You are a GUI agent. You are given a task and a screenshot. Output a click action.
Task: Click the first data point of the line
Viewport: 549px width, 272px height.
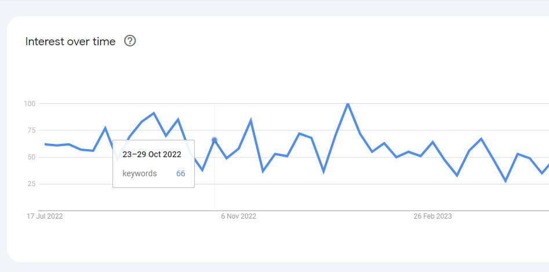[45, 144]
